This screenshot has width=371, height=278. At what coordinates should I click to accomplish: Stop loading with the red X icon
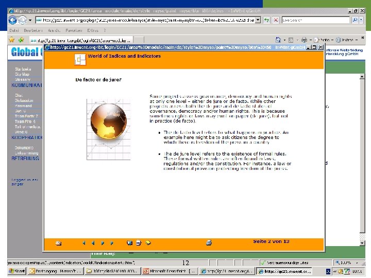[276, 20]
